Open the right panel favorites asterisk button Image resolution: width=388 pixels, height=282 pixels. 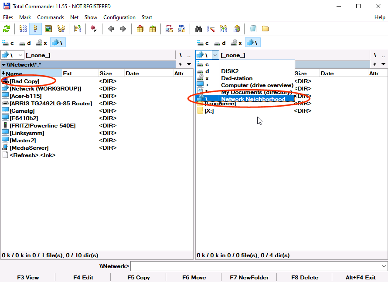[374, 64]
